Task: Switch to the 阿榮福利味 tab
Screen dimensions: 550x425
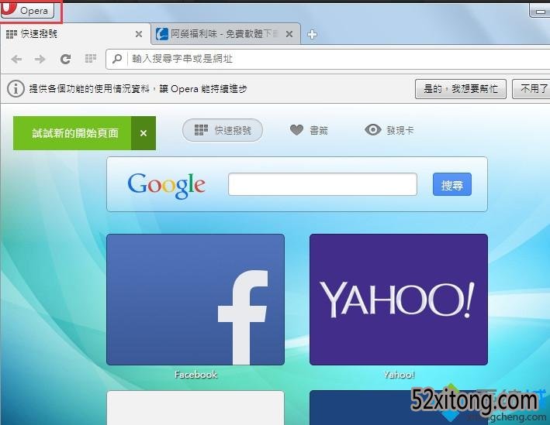Action: (221, 34)
